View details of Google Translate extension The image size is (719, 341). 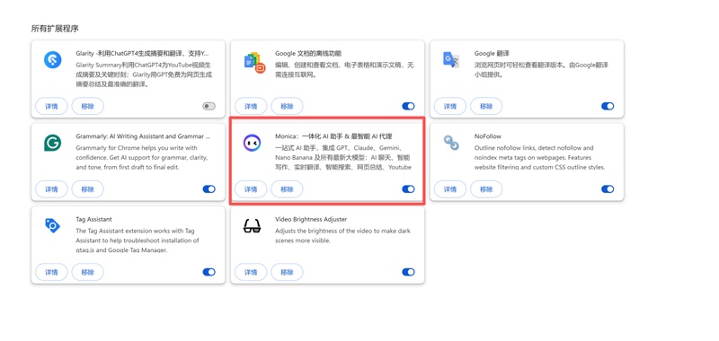click(450, 106)
